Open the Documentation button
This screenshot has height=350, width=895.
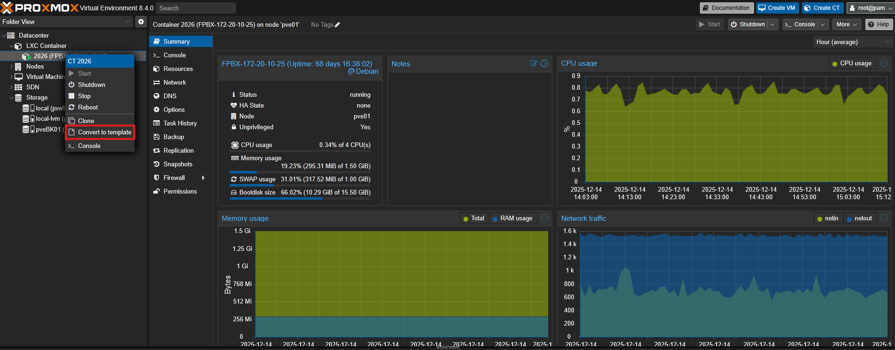click(x=726, y=8)
